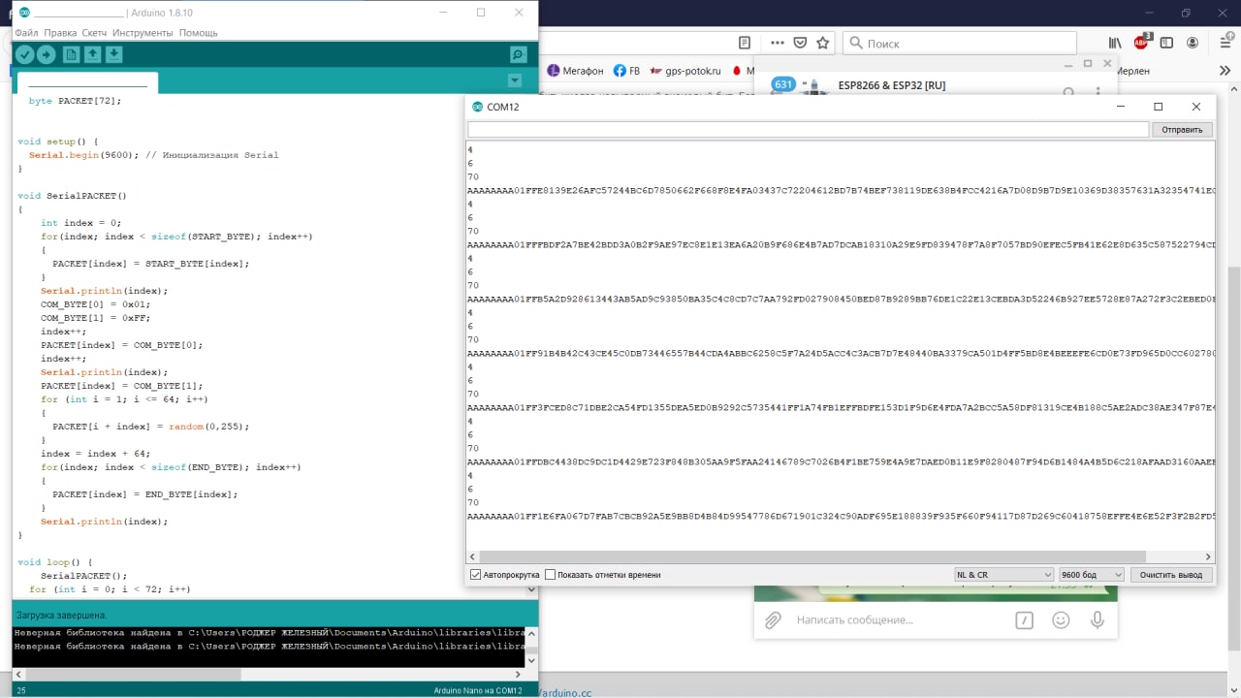Open the NL & CR line ending dropdown
This screenshot has width=1241, height=698.
[x=1003, y=575]
